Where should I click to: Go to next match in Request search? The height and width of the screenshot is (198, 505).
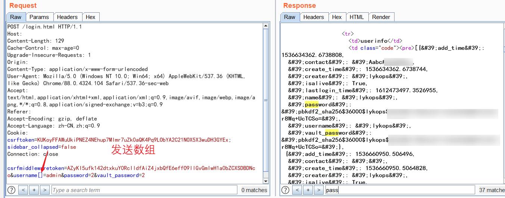(45, 190)
